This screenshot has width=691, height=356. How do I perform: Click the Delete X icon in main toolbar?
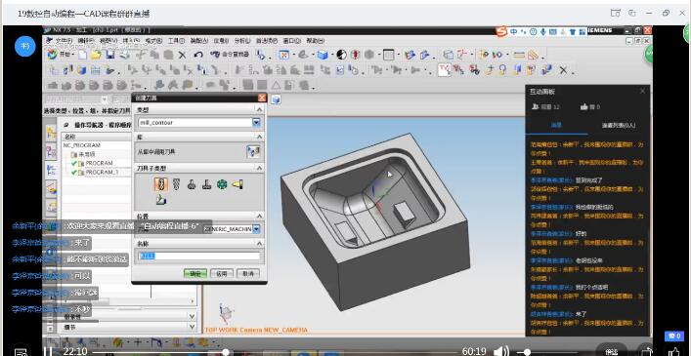tap(183, 55)
